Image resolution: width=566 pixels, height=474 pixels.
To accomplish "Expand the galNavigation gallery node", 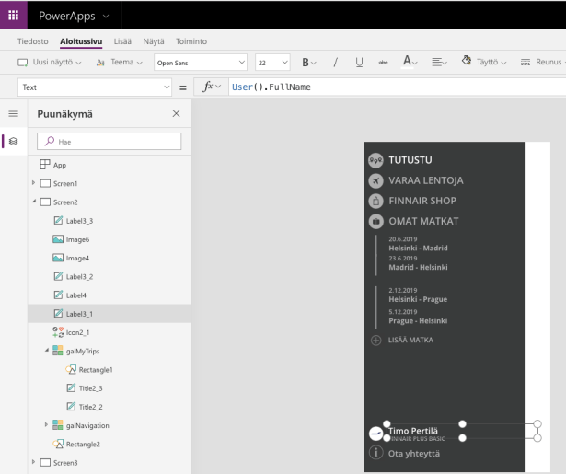I will click(x=48, y=424).
